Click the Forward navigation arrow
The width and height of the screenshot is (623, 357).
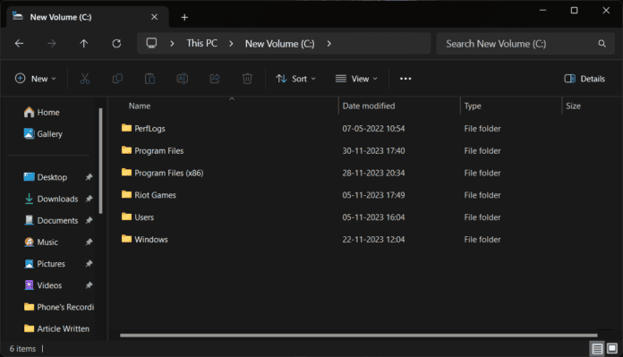coord(52,43)
